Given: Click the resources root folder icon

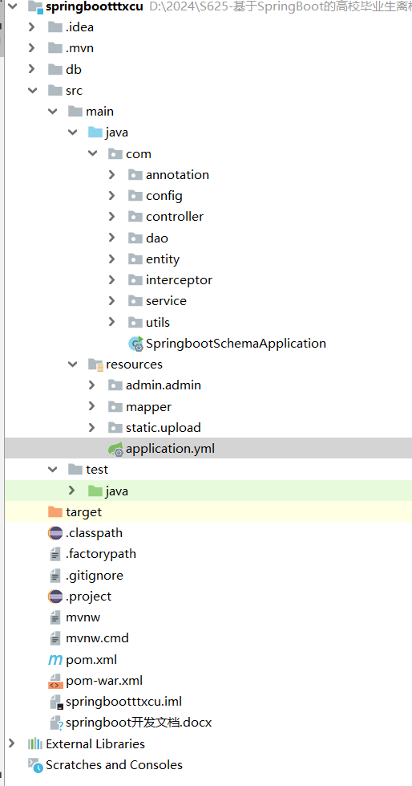Looking at the screenshot, I should 95,364.
